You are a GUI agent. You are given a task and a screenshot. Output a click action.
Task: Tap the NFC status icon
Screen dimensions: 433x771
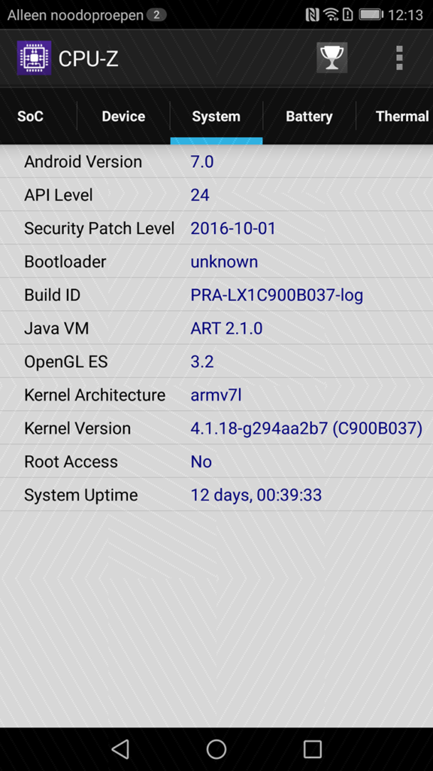pyautogui.click(x=312, y=15)
